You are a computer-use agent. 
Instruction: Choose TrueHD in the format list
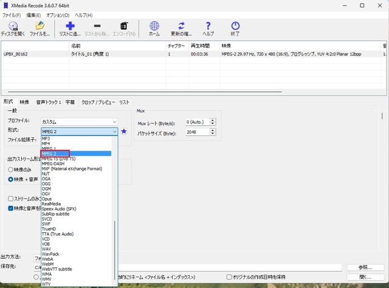(76, 229)
